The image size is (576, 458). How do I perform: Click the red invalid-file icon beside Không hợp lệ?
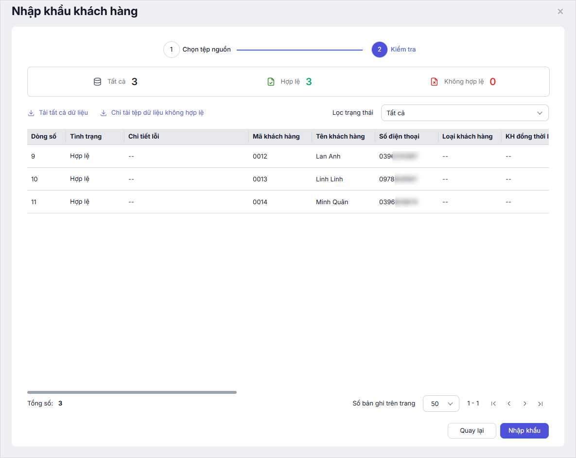coord(435,82)
